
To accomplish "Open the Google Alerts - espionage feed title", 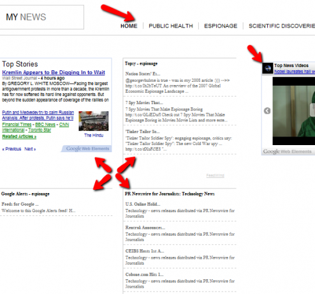I will pos(26,194).
